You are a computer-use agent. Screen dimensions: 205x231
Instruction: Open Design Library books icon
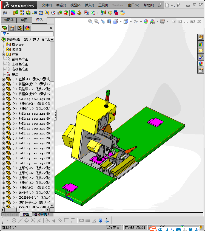coord(201,44)
